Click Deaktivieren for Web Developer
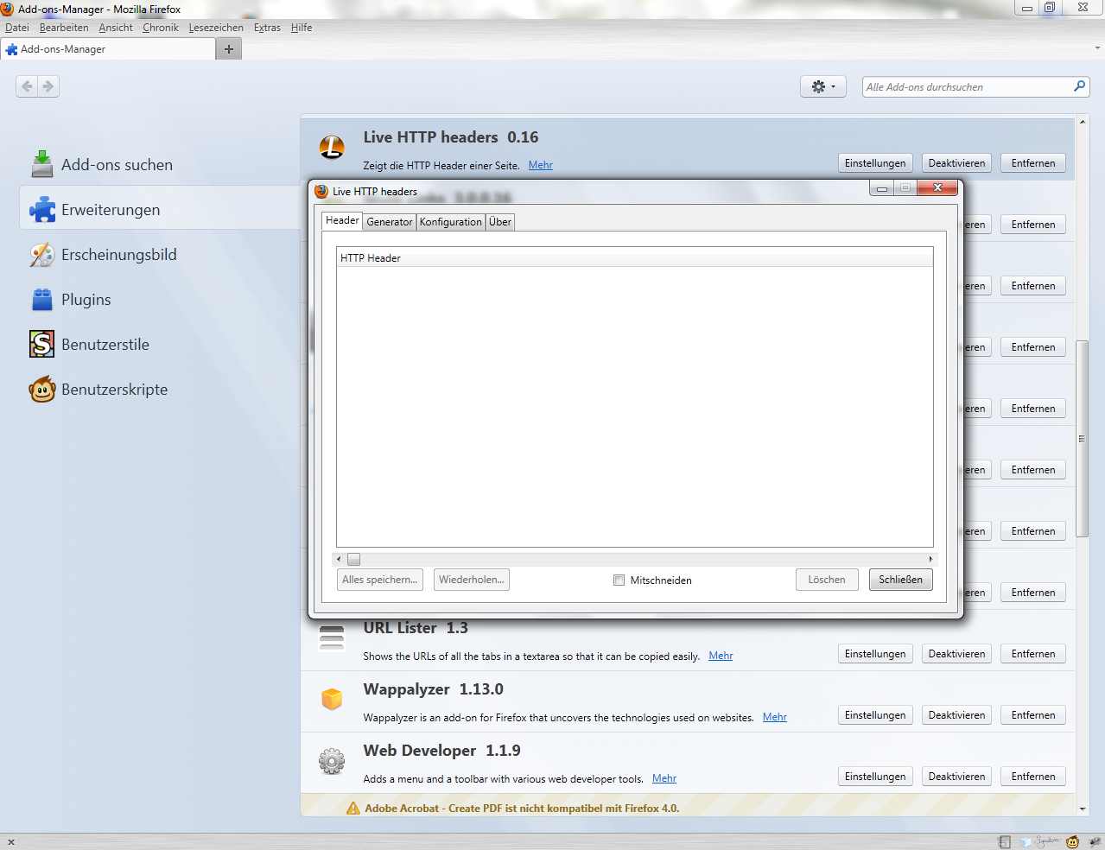This screenshot has width=1105, height=850. (x=956, y=777)
